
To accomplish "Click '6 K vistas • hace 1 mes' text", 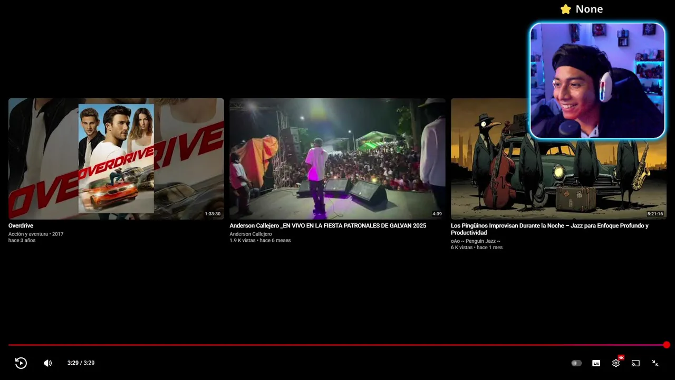I will pyautogui.click(x=477, y=247).
